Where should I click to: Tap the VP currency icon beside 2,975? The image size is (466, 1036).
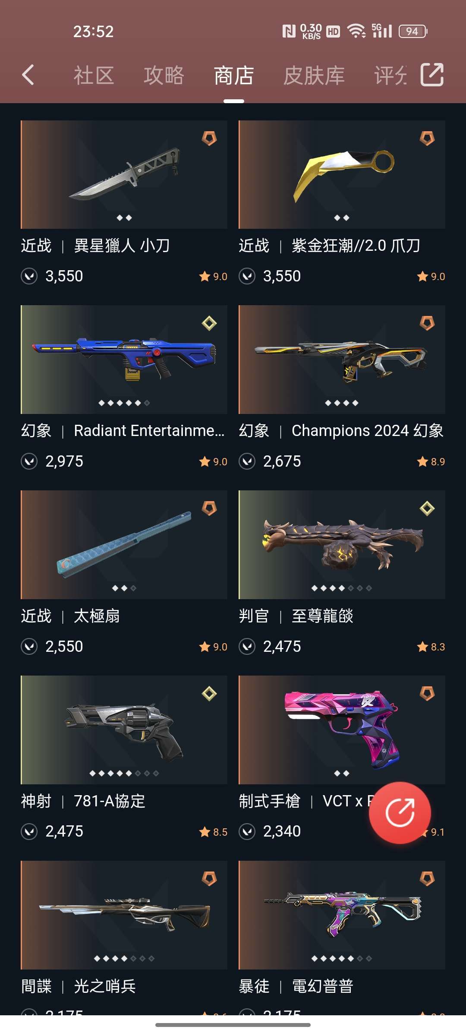(x=29, y=461)
